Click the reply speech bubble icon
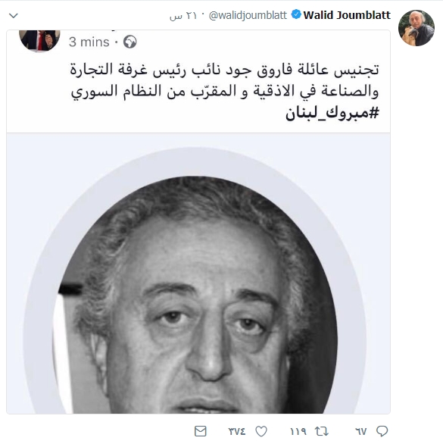The height and width of the screenshot is (444, 443). tap(382, 431)
